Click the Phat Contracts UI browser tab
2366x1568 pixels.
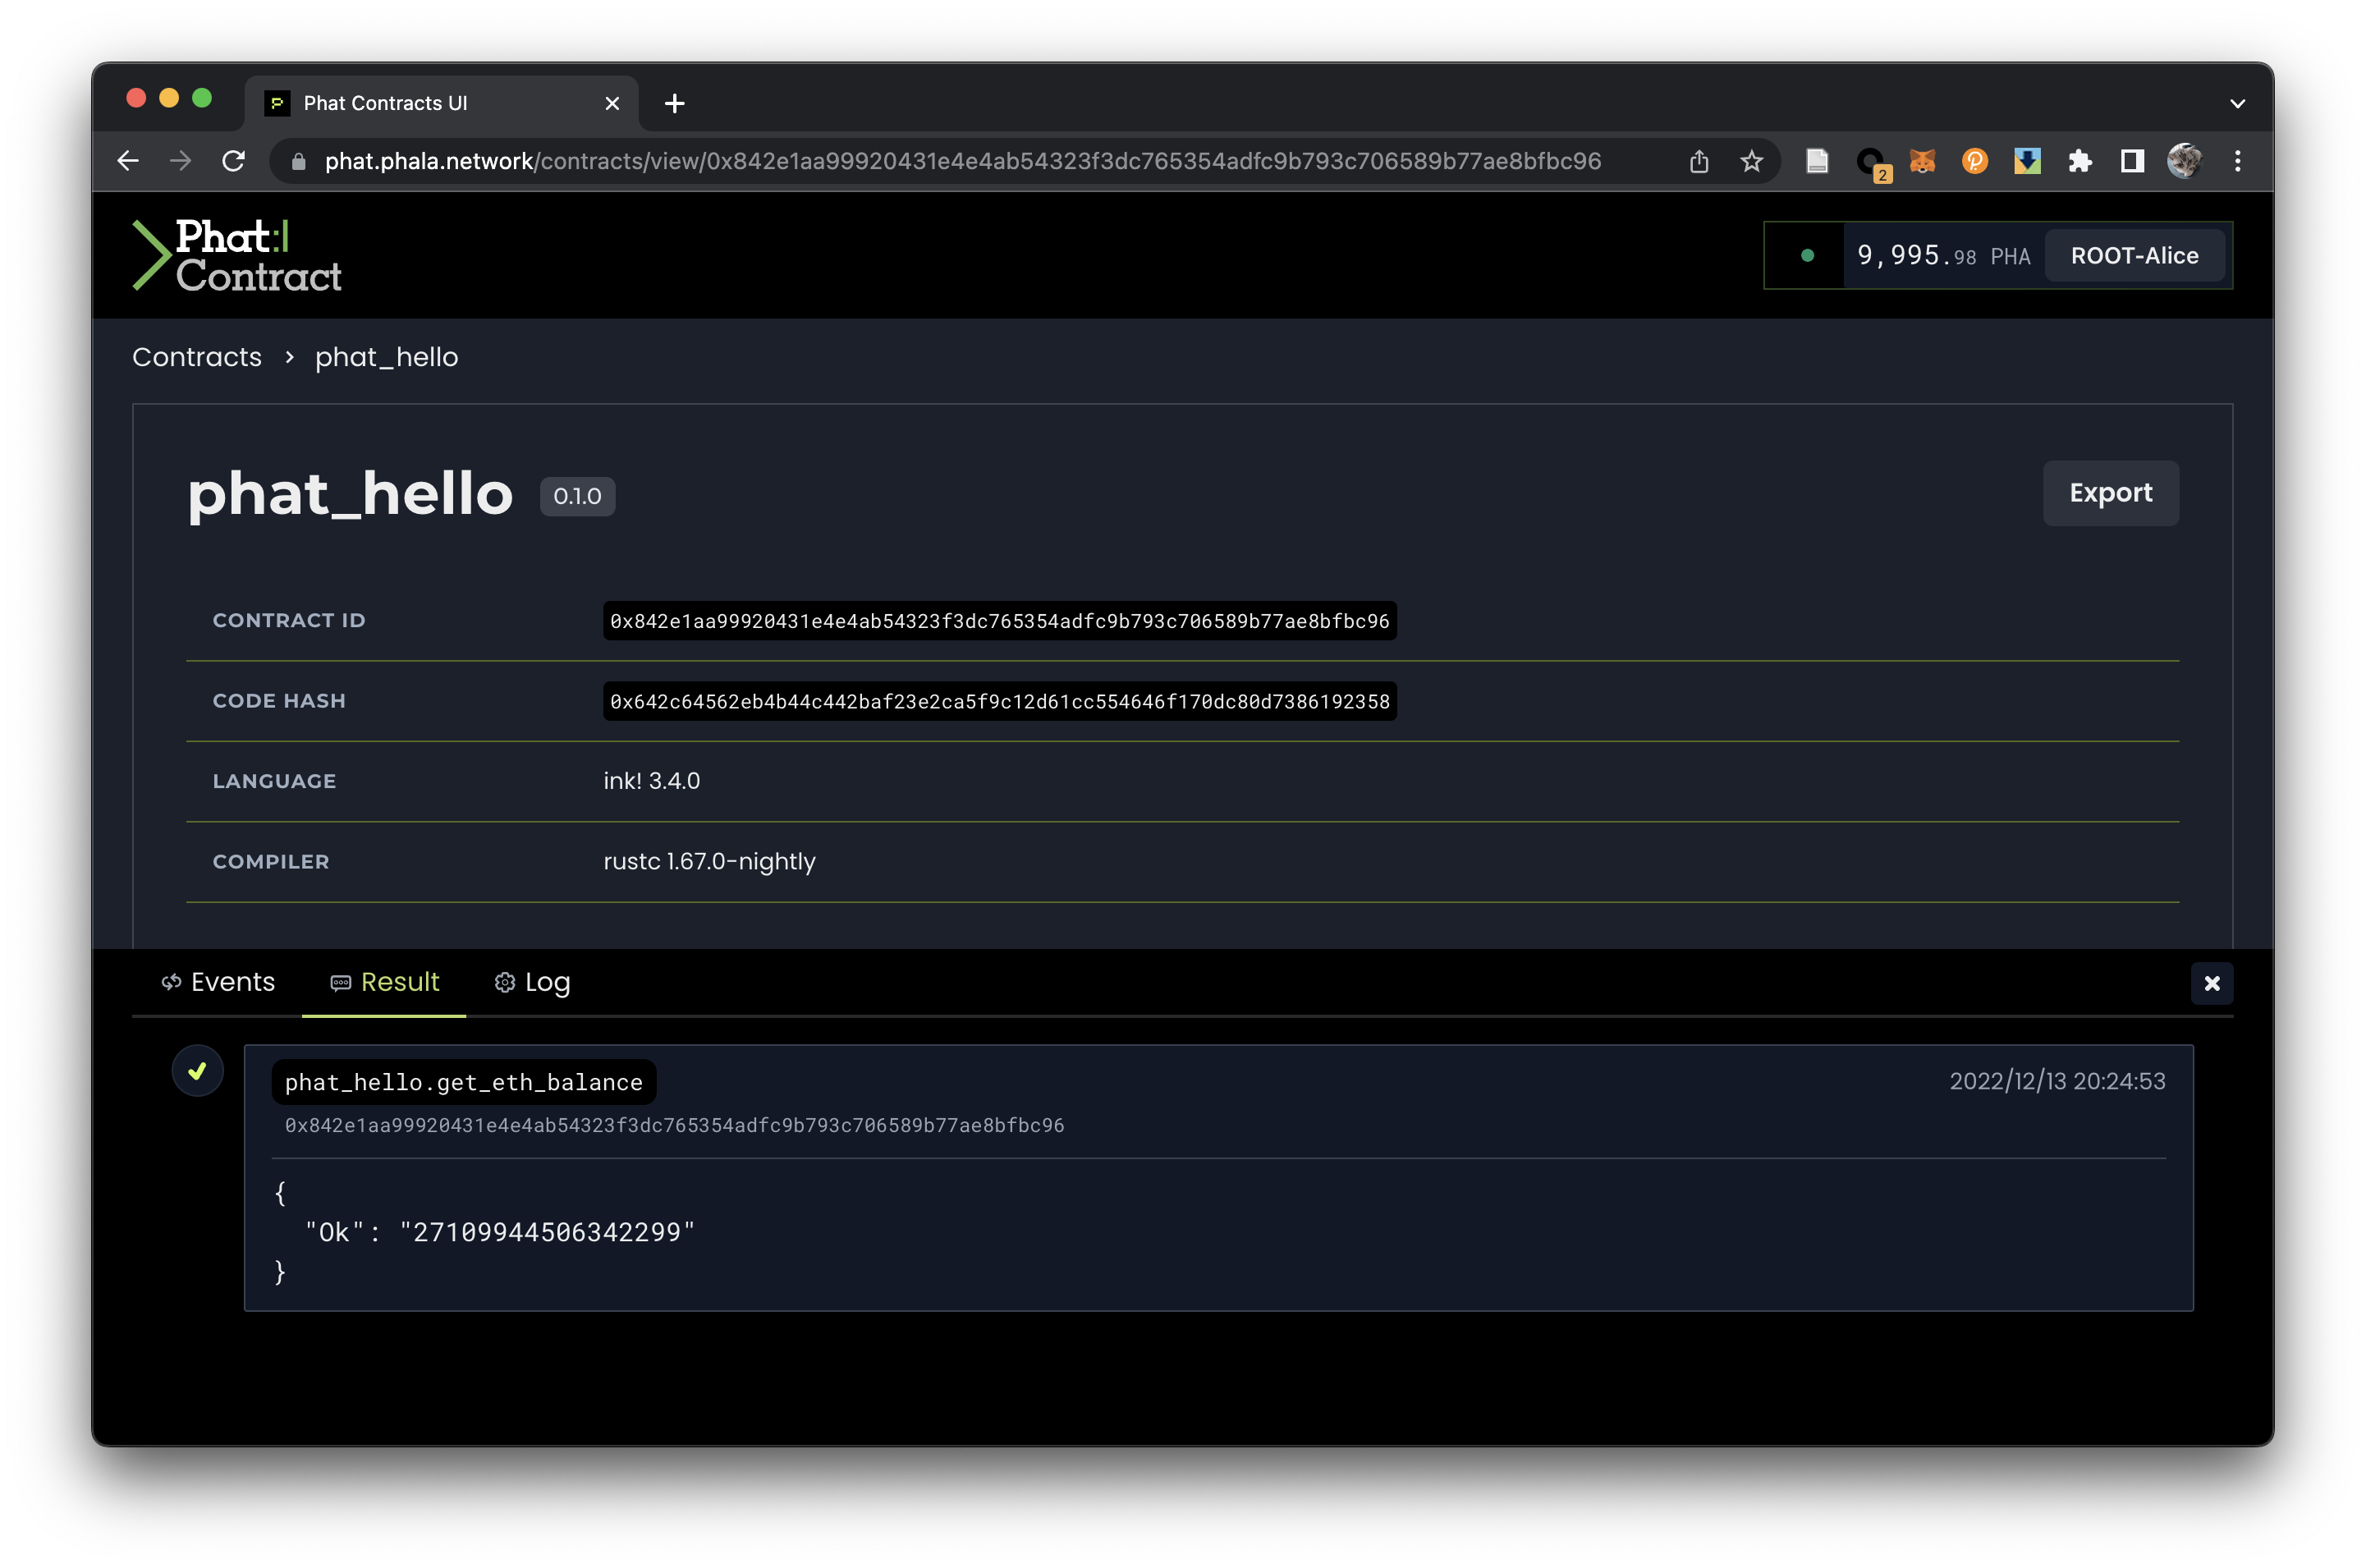point(440,103)
